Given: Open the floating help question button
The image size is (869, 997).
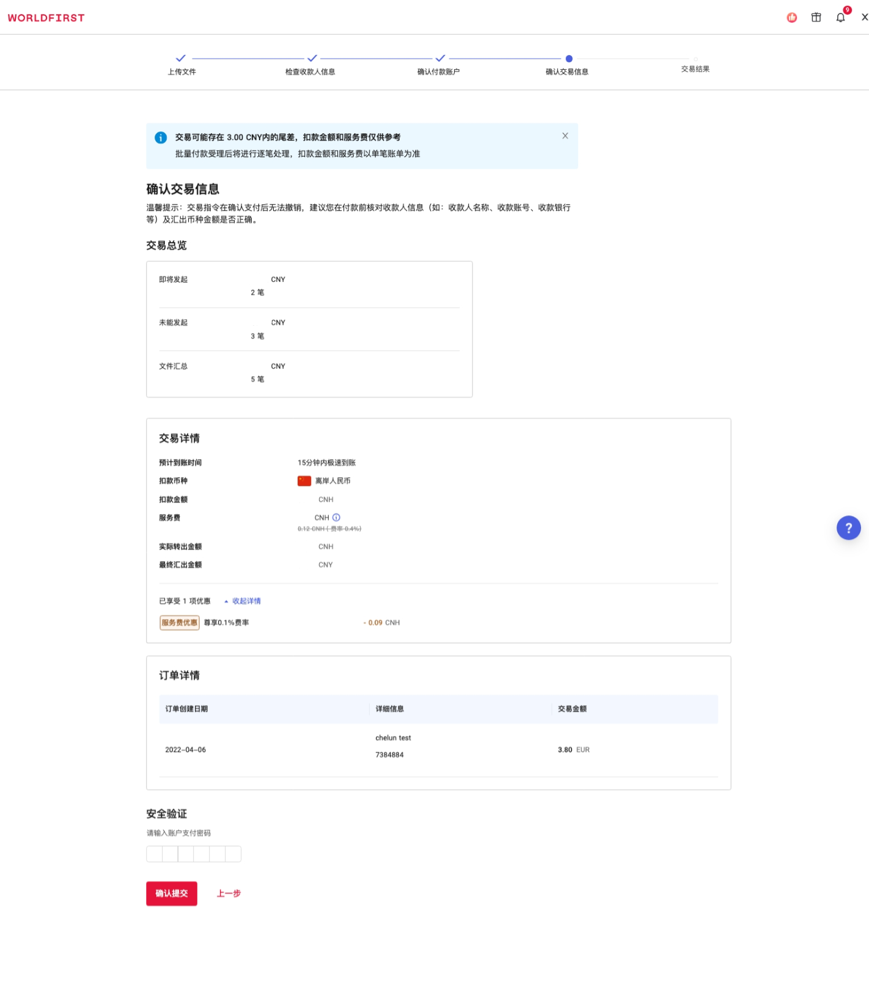Looking at the screenshot, I should point(848,528).
